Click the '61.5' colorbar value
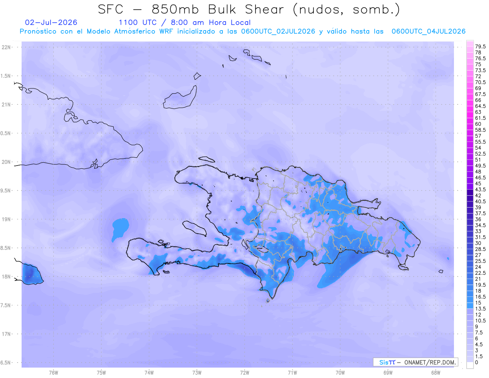 click(x=481, y=118)
